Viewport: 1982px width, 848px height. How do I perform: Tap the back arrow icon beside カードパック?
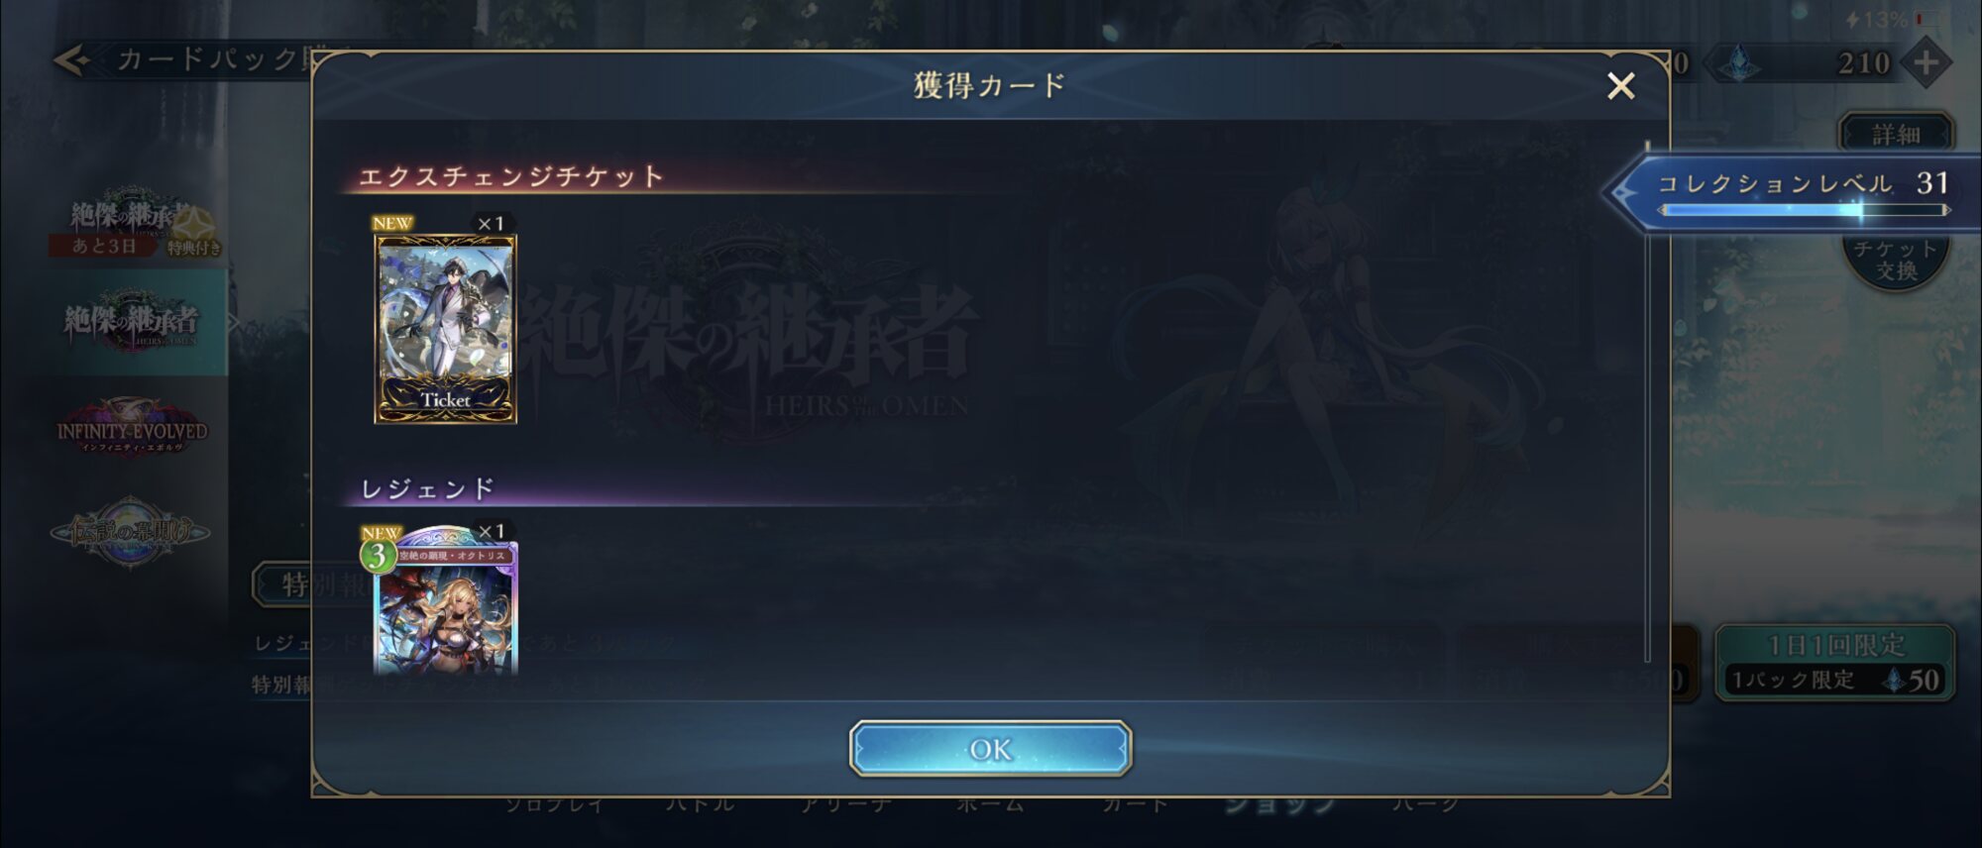click(72, 60)
